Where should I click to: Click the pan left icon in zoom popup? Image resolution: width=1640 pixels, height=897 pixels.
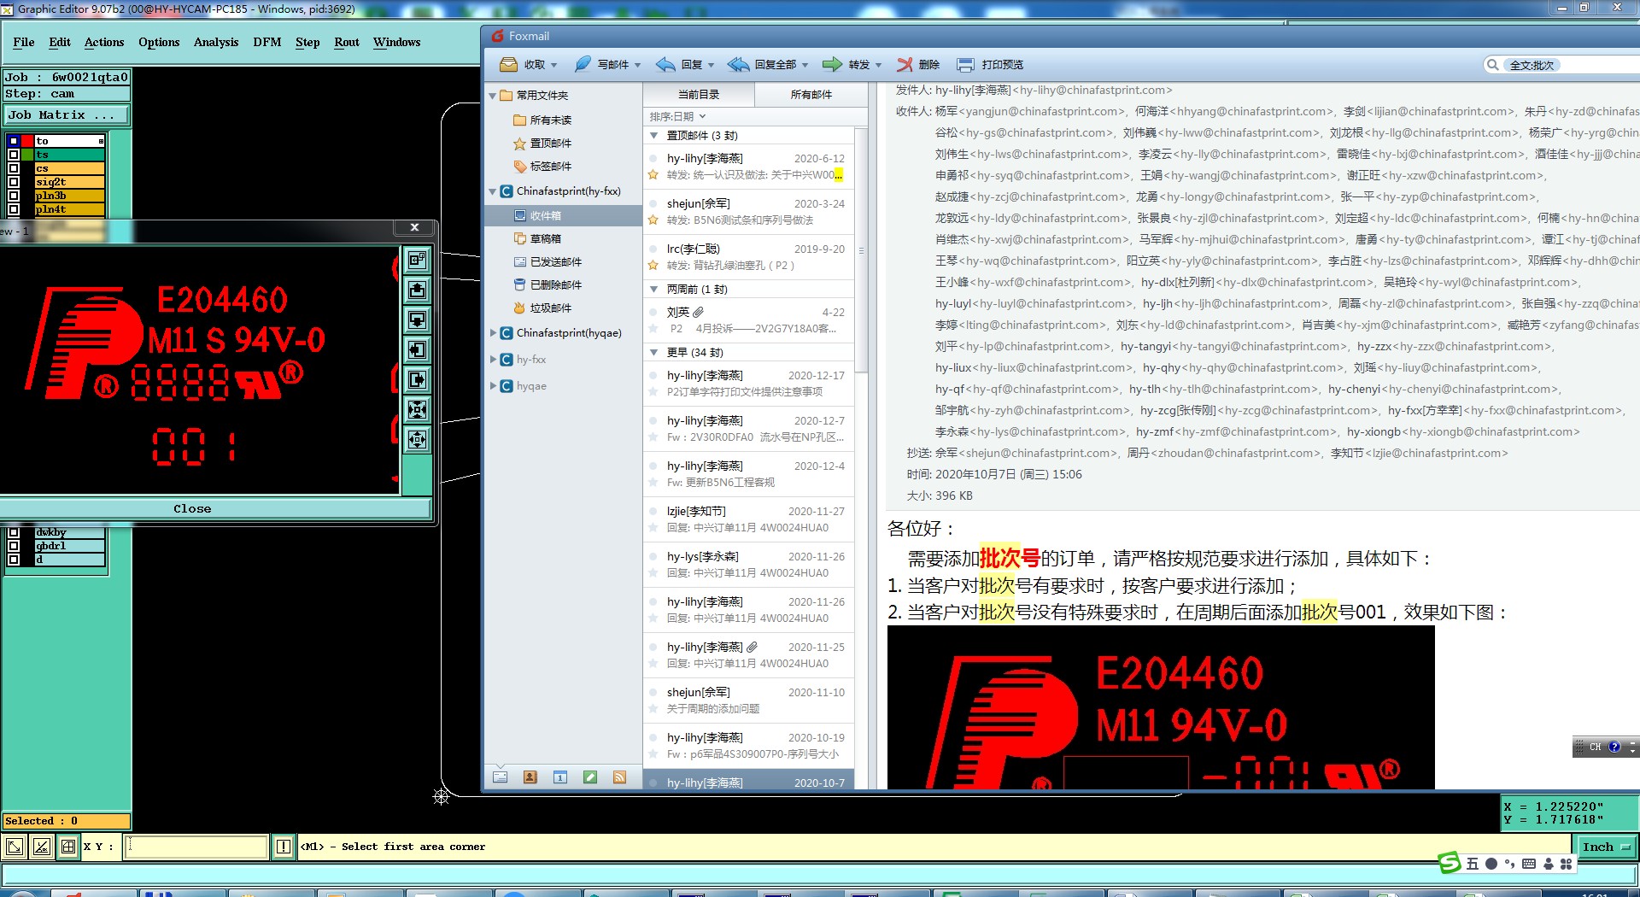[x=417, y=349]
